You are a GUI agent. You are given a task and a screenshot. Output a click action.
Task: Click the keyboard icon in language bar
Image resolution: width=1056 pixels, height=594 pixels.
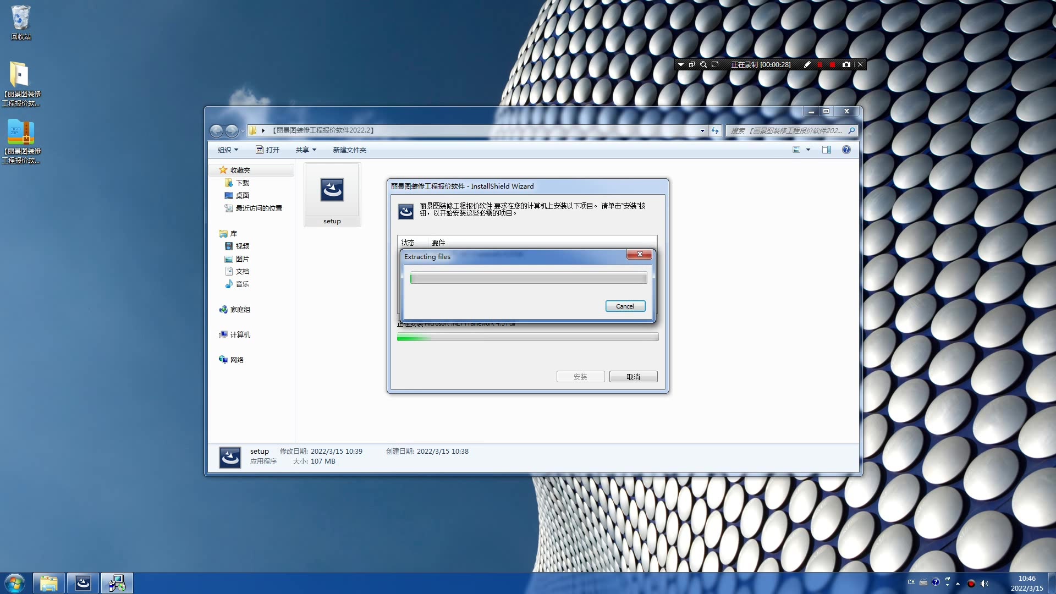923,583
